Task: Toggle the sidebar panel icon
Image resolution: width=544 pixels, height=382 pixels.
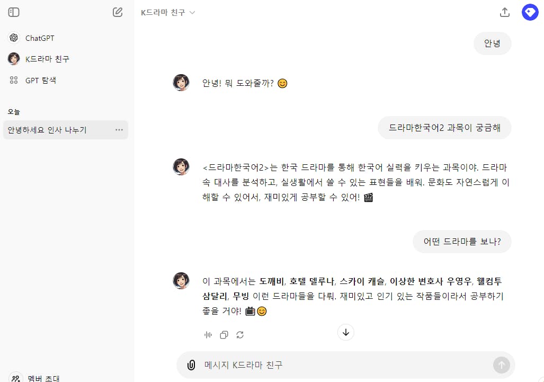Action: tap(14, 12)
